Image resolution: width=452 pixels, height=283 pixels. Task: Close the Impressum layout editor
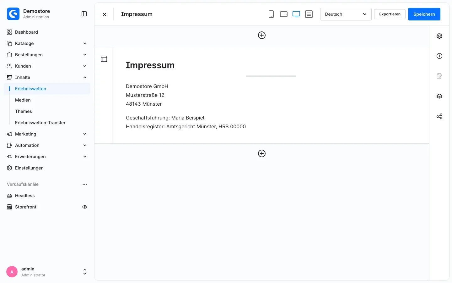click(x=105, y=14)
